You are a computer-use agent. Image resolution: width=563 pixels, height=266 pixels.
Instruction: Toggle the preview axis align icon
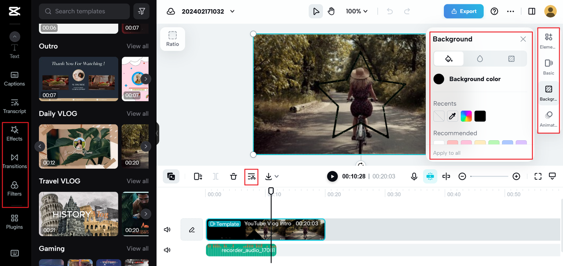pos(446,176)
